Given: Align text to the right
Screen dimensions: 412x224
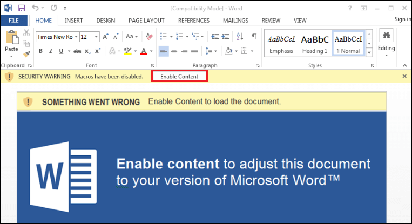Looking at the screenshot, I should [184, 51].
